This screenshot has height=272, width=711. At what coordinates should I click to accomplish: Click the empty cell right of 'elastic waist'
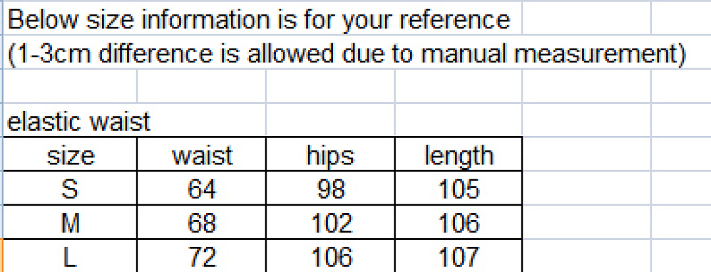[201, 120]
